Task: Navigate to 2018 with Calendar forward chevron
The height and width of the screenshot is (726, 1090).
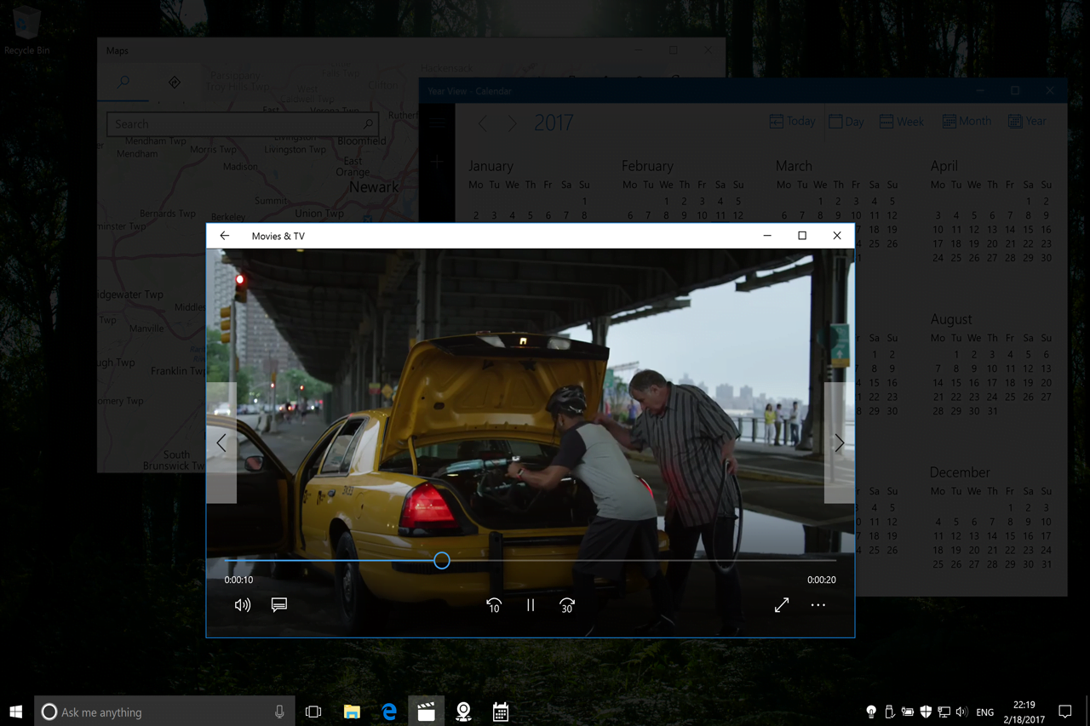Action: click(512, 123)
